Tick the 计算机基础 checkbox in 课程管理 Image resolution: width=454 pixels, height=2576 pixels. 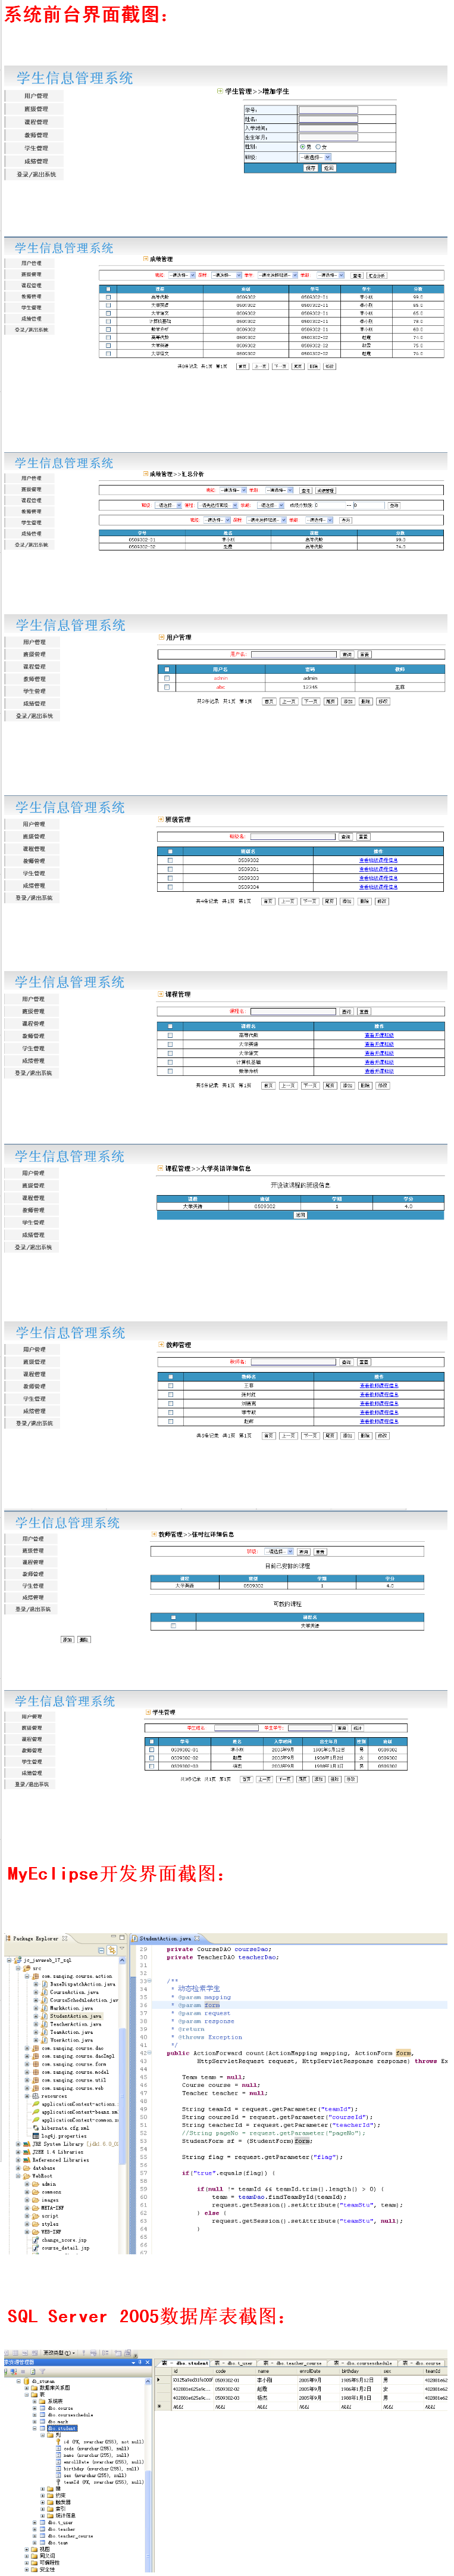171,1061
